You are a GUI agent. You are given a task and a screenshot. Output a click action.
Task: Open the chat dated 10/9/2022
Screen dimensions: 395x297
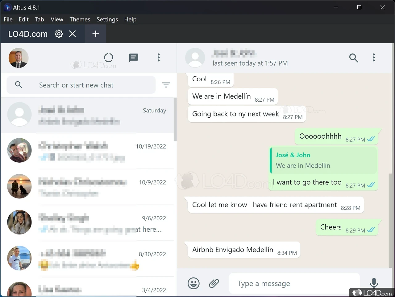pos(87,187)
